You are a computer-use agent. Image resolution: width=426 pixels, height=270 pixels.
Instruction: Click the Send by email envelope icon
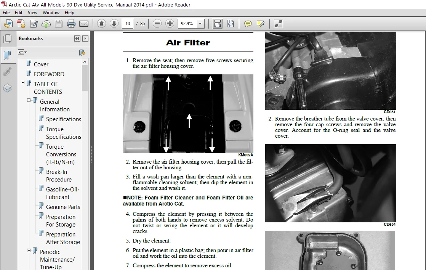click(x=84, y=24)
